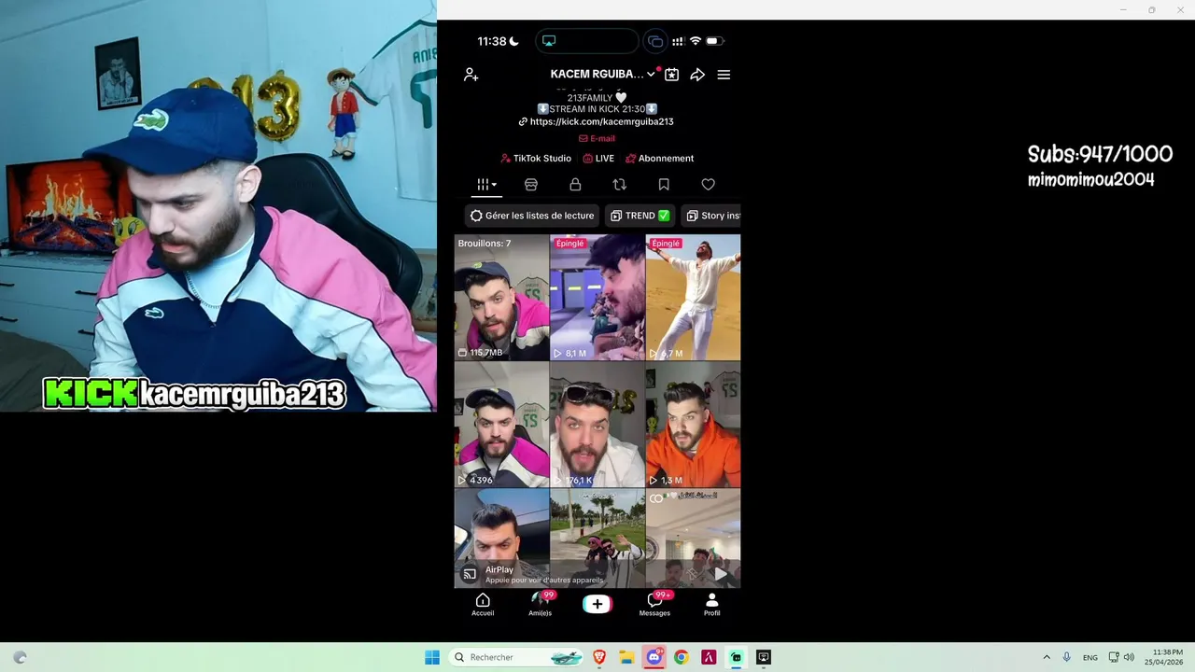
Task: Tap the E-mail contact link
Action: pyautogui.click(x=597, y=138)
